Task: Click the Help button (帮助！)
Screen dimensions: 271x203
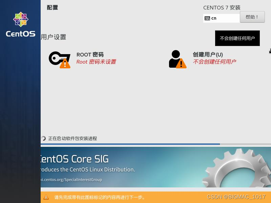Action: [x=252, y=17]
